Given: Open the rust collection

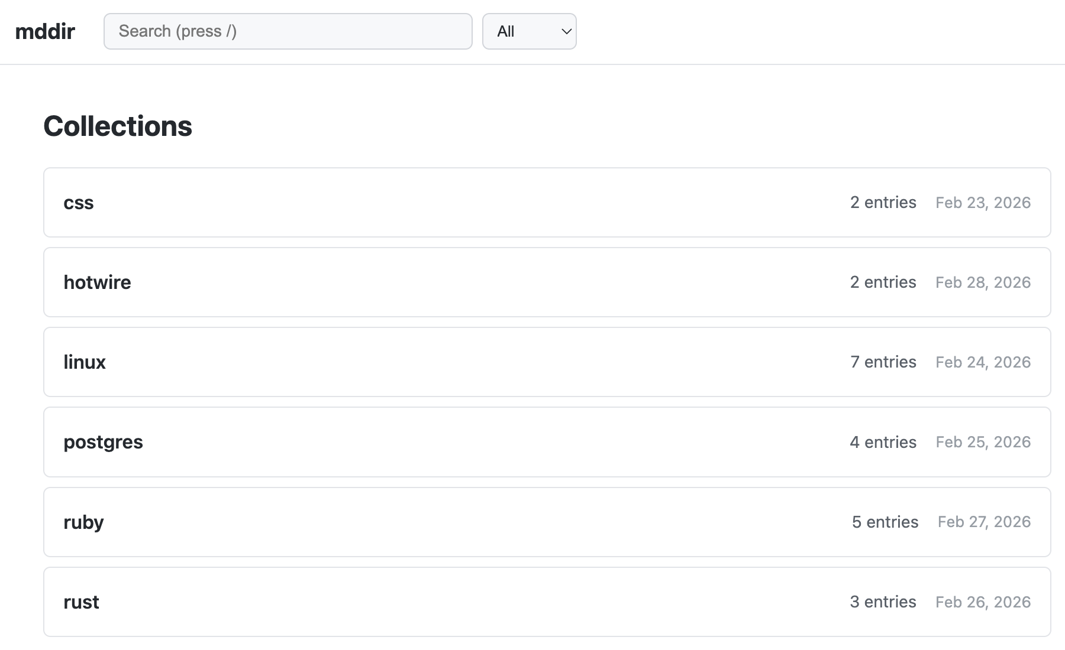Looking at the screenshot, I should (81, 602).
